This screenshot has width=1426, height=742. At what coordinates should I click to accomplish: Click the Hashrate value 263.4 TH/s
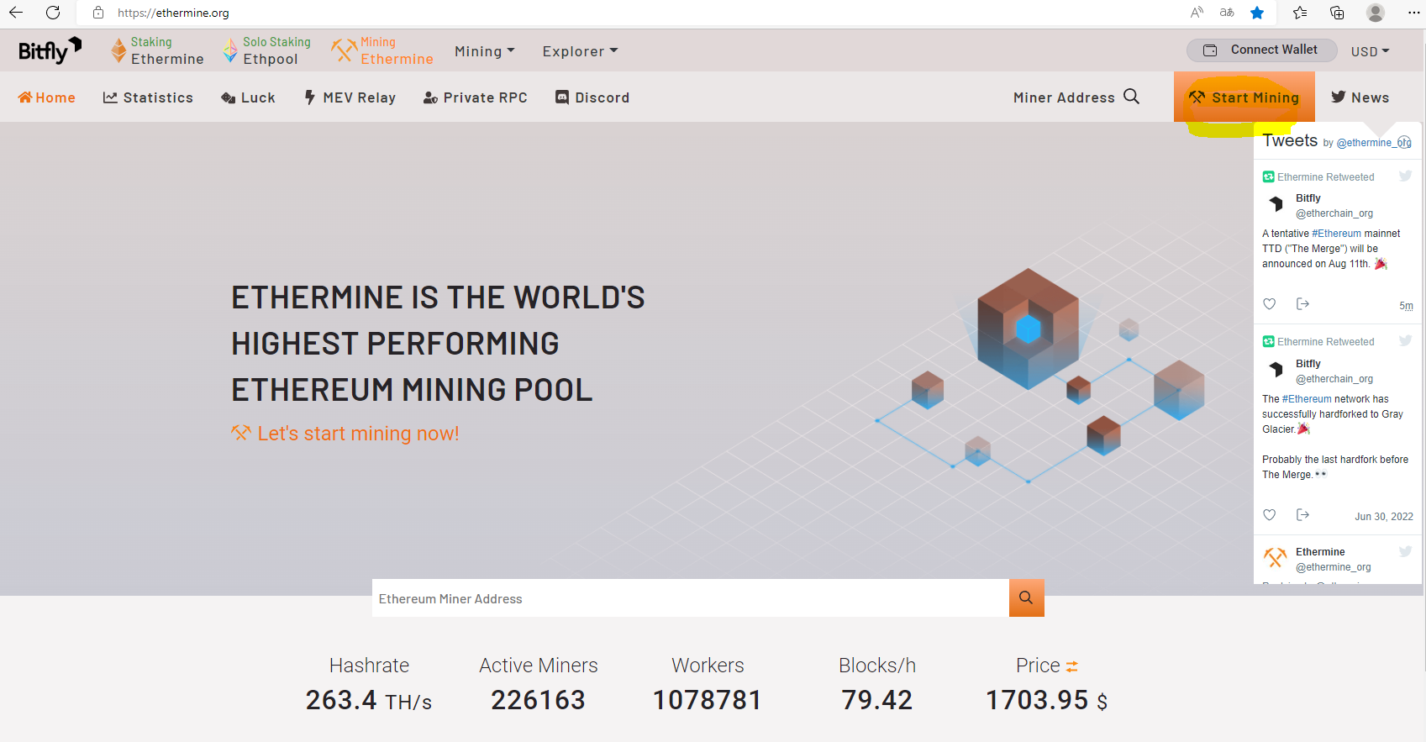pos(369,700)
